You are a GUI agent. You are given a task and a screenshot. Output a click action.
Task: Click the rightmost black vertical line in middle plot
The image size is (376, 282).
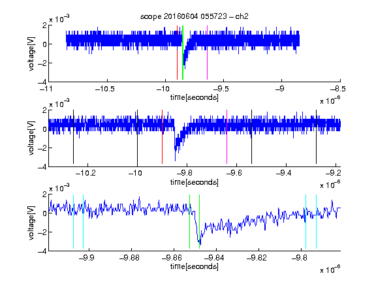coord(317,136)
